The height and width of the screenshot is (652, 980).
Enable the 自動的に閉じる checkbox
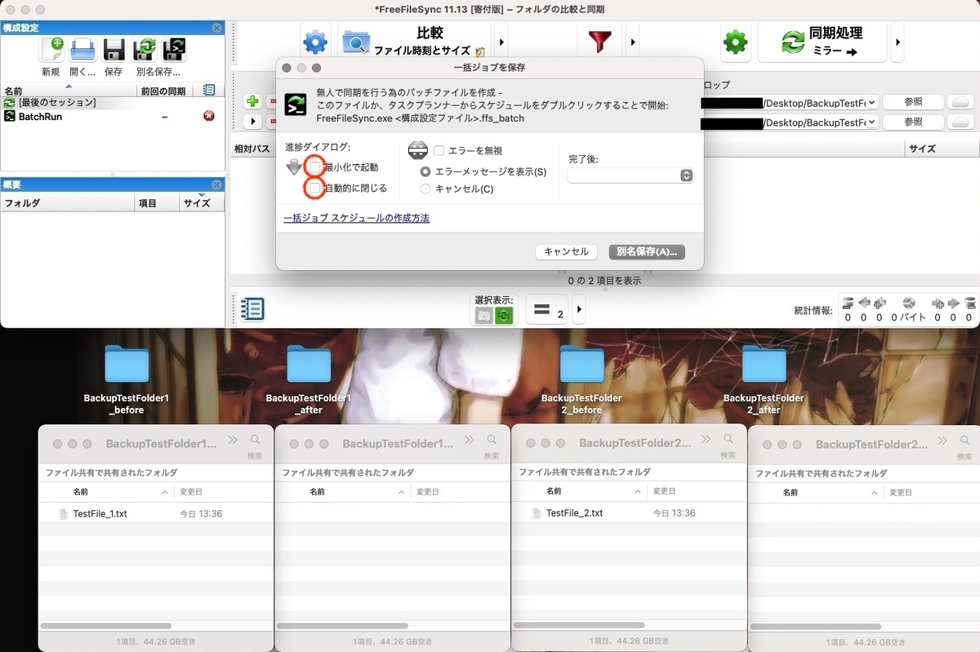pos(313,189)
